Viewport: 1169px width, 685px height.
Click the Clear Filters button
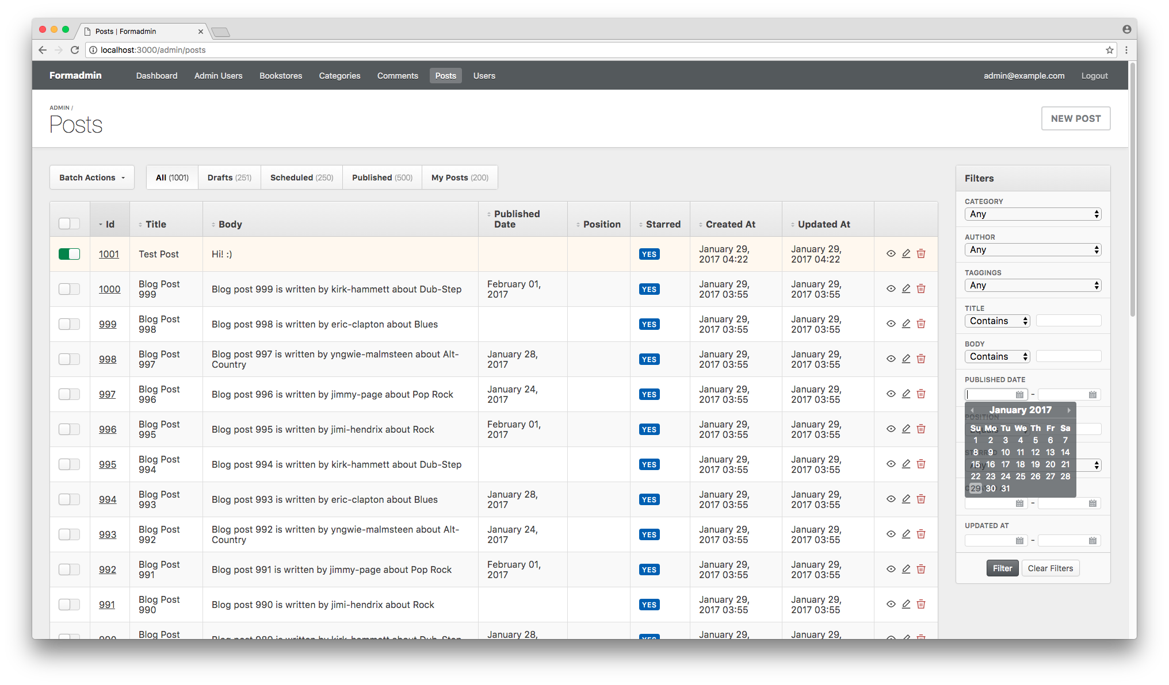click(x=1050, y=568)
